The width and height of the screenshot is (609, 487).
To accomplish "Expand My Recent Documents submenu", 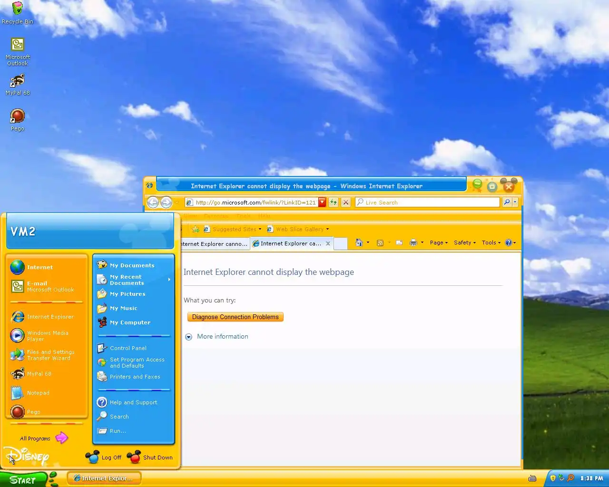I will (134, 280).
